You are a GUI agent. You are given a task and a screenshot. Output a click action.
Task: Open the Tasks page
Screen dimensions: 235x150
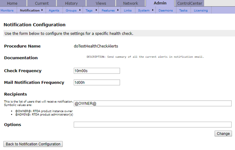click(183, 10)
